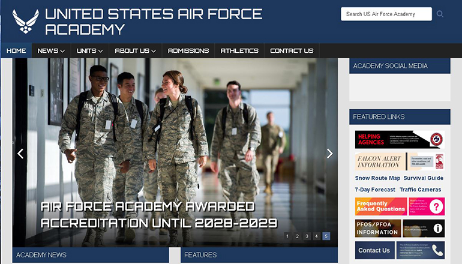The image size is (462, 264).
Task: Open the Contact Us nav item
Action: pyautogui.click(x=292, y=50)
